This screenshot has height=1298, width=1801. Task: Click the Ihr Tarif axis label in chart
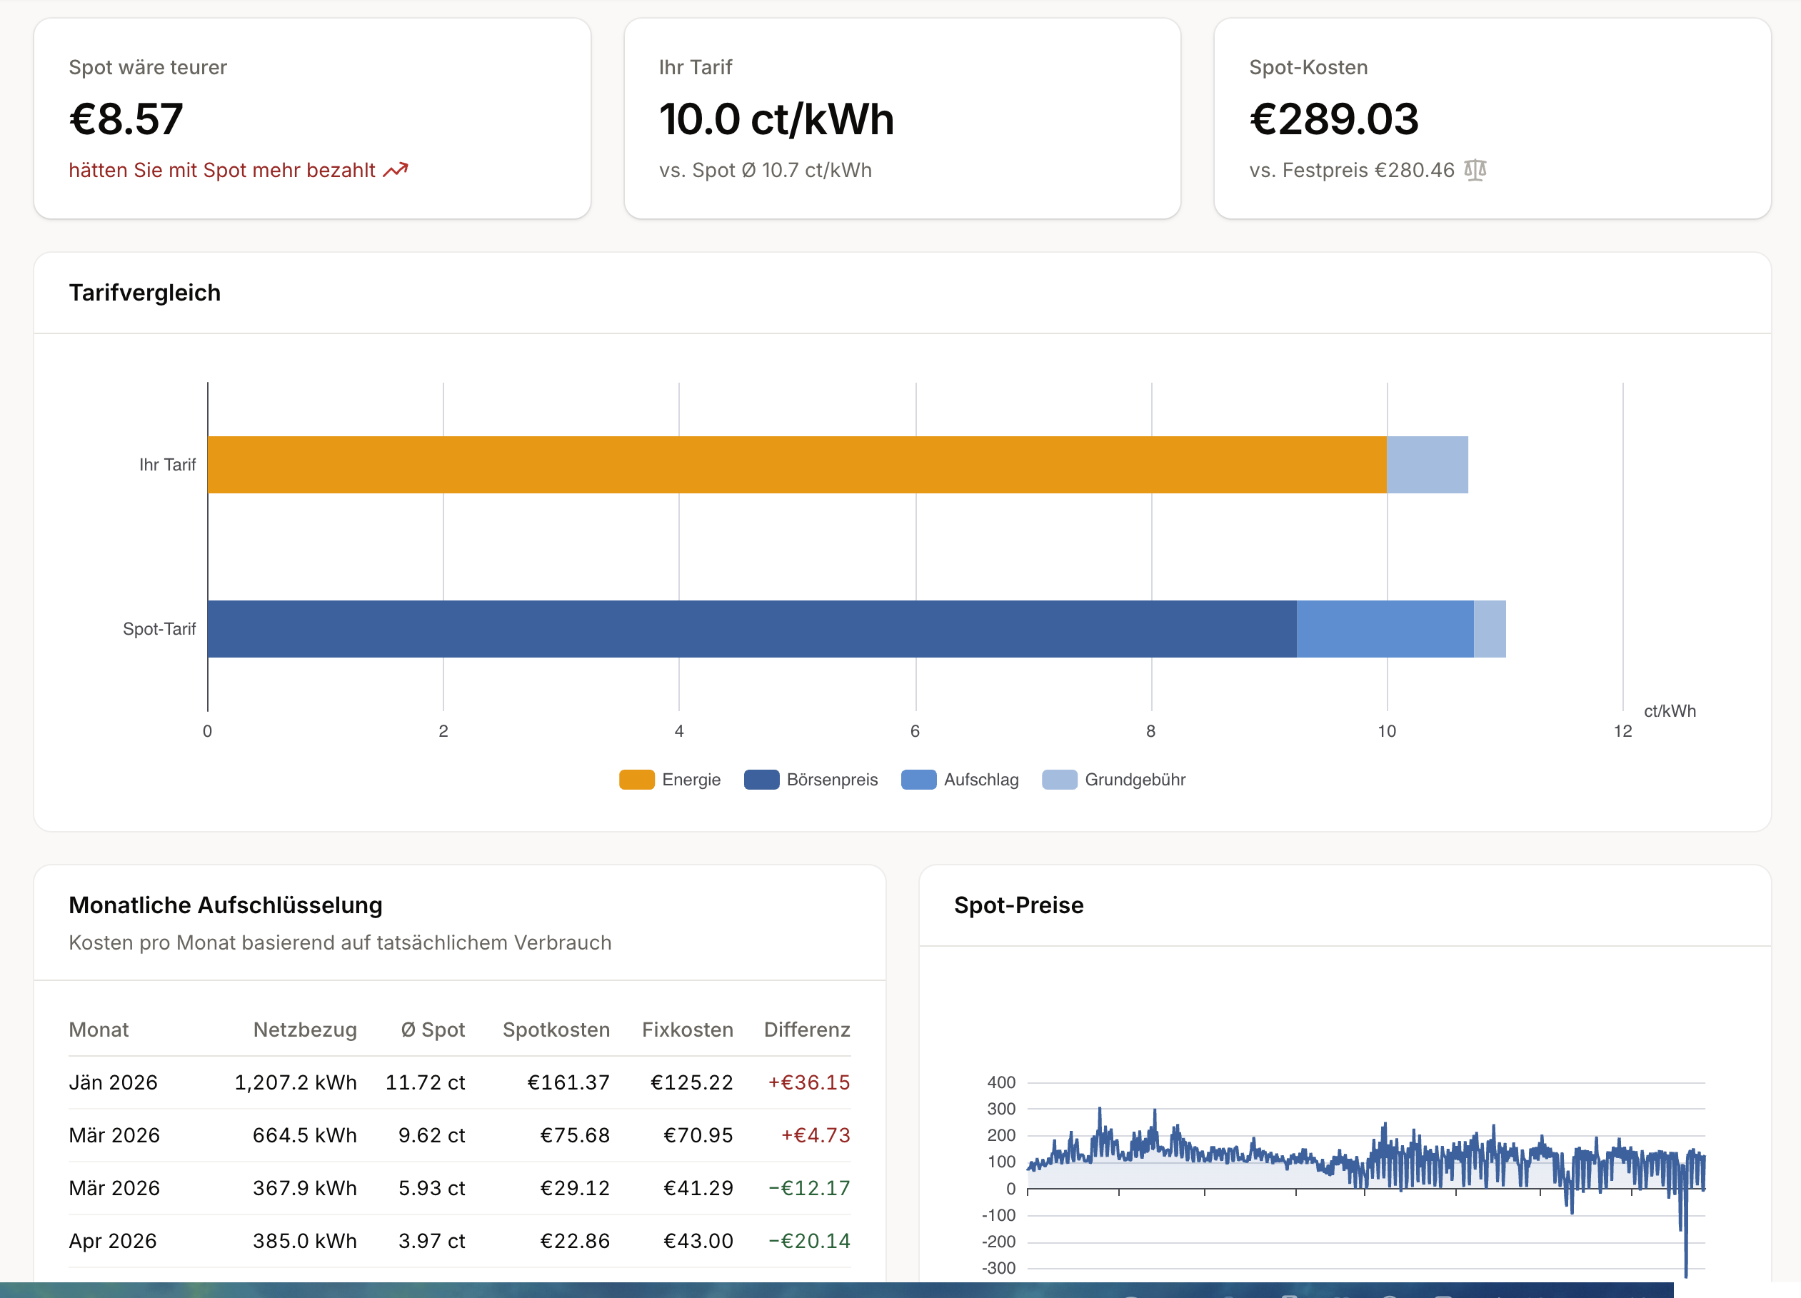(168, 464)
